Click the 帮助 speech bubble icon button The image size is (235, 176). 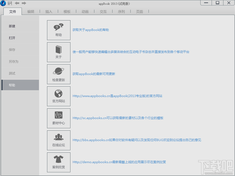(59, 30)
